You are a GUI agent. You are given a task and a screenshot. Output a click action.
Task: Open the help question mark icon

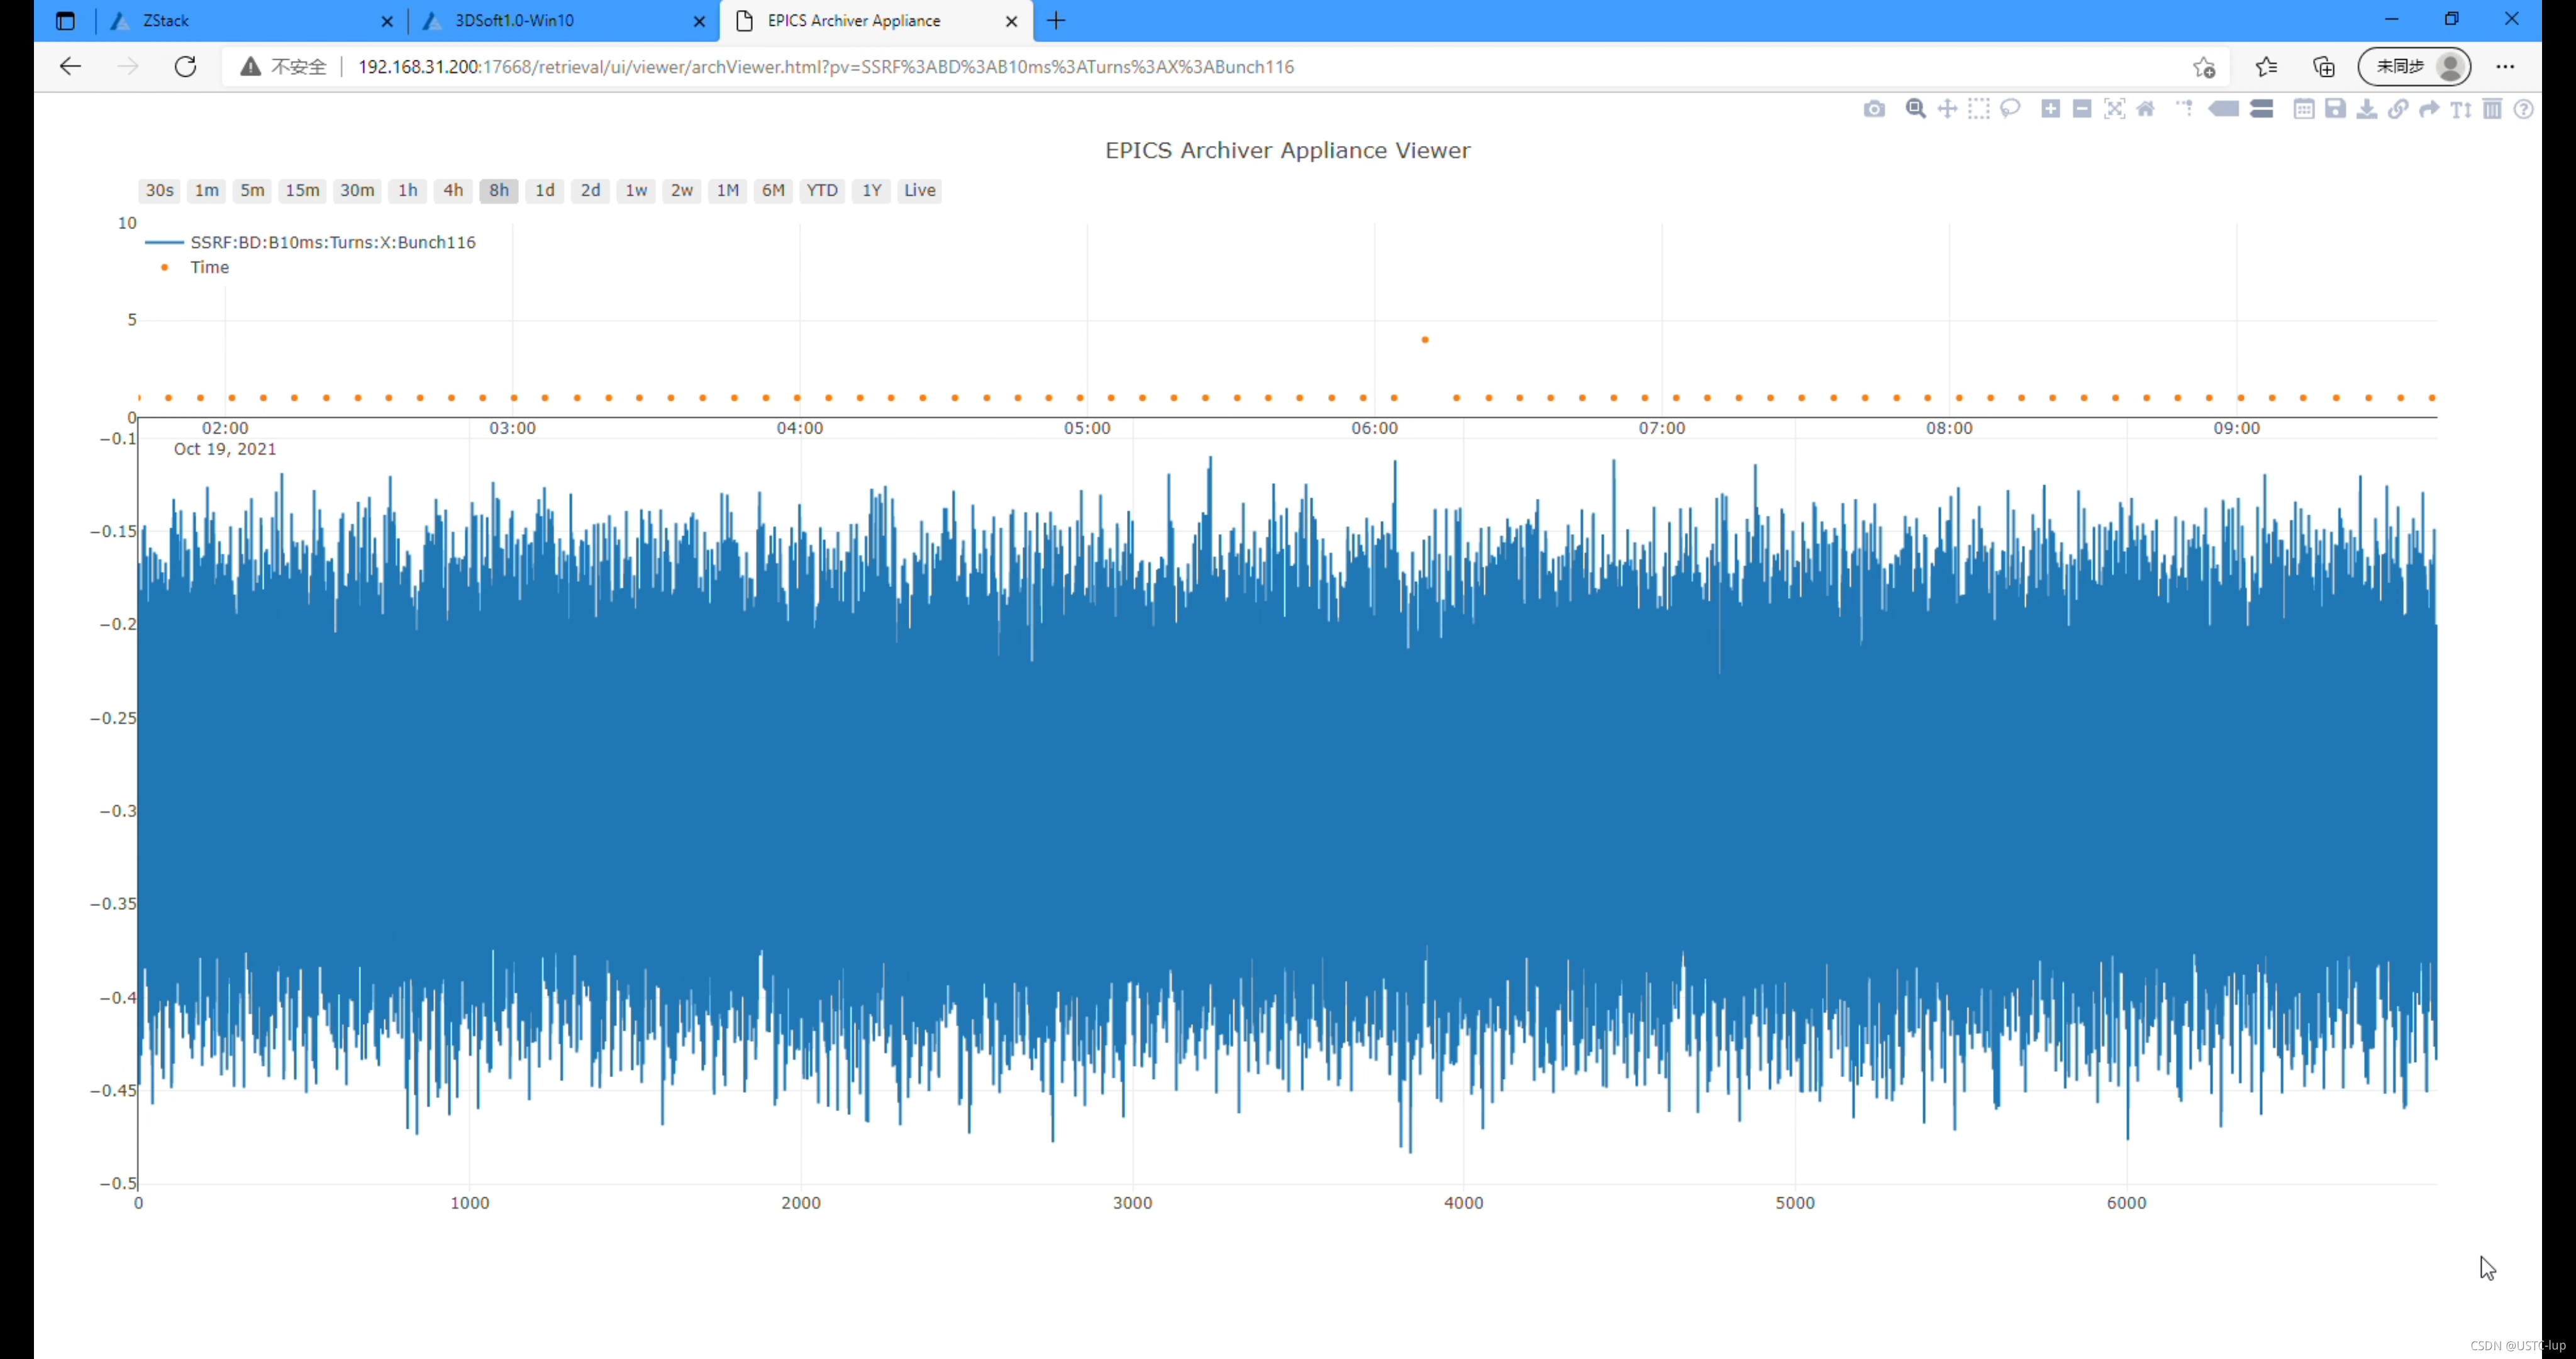tap(2524, 109)
